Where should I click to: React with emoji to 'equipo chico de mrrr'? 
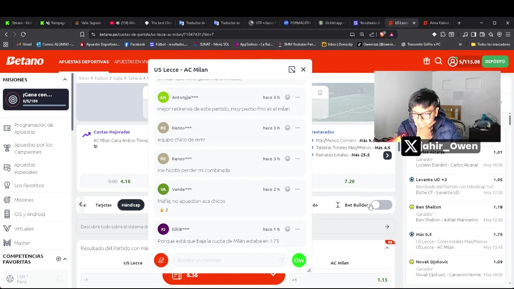(288, 128)
